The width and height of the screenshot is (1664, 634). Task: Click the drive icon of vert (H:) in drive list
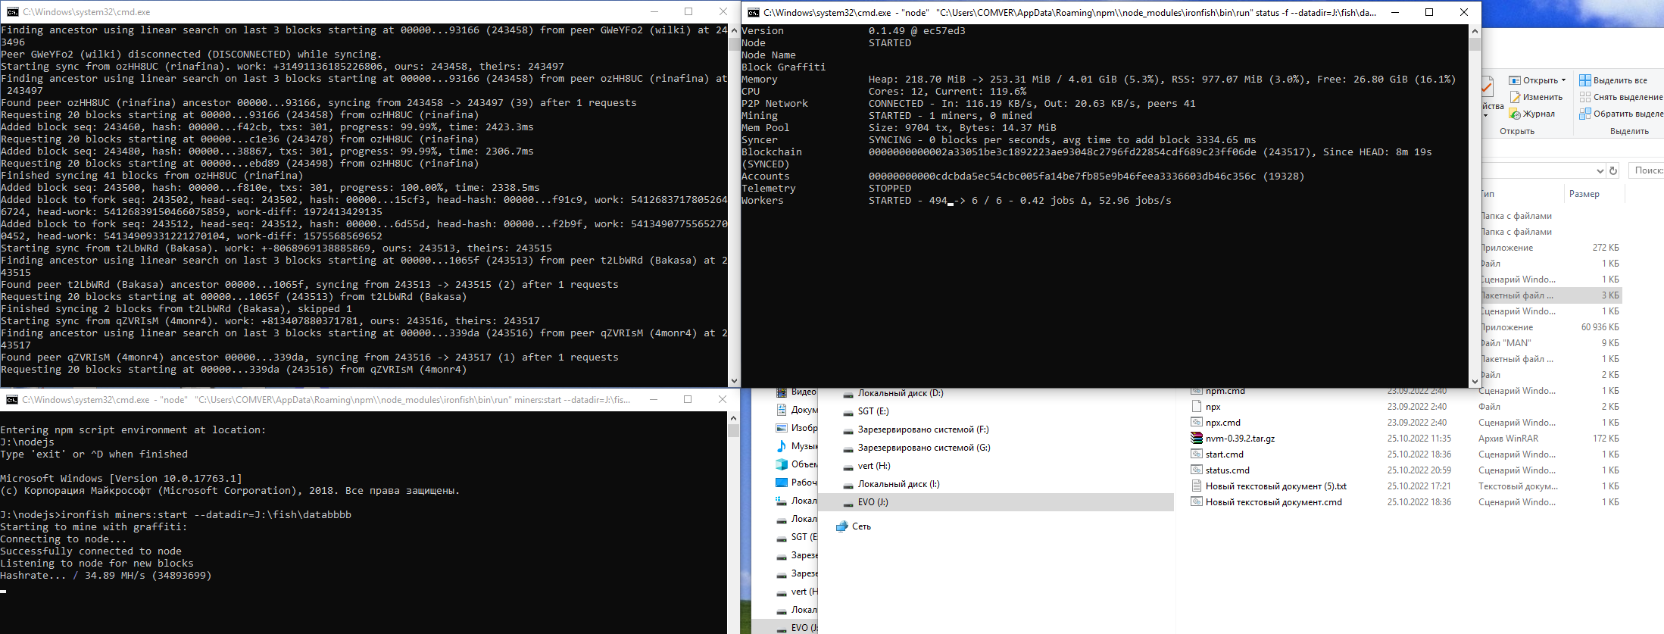tap(848, 467)
